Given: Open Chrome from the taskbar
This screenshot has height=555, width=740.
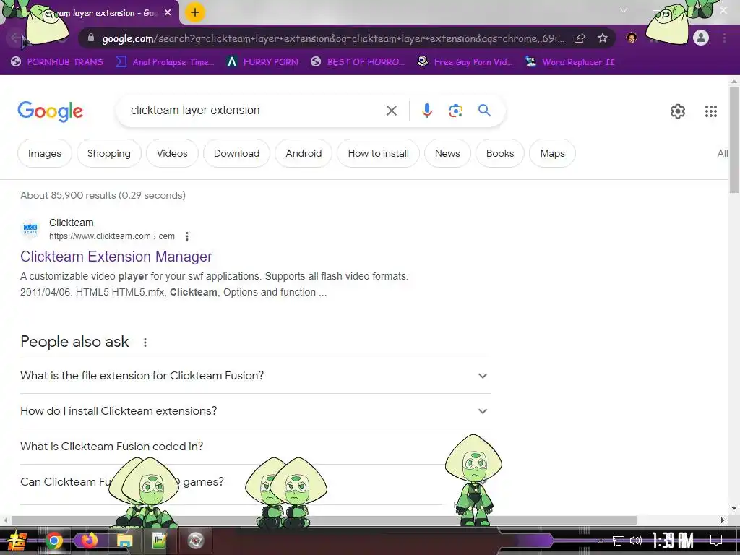Looking at the screenshot, I should tap(53, 541).
